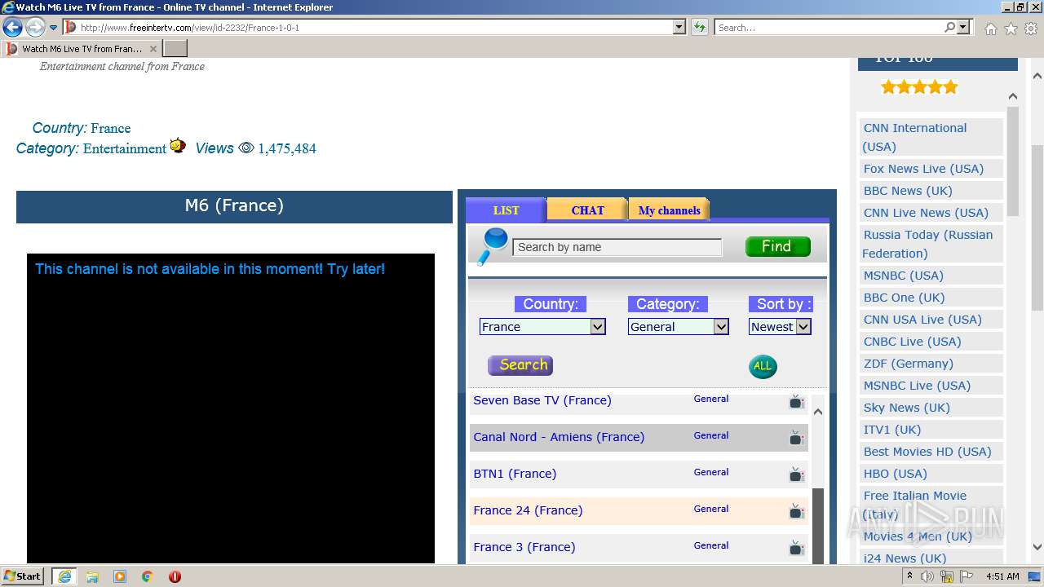Click the page scrollbar down arrow
This screenshot has height=587, width=1044.
1037,548
